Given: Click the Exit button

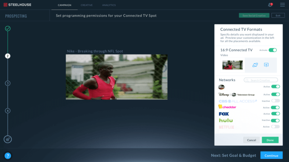Looking at the screenshot, I should [x=278, y=16].
